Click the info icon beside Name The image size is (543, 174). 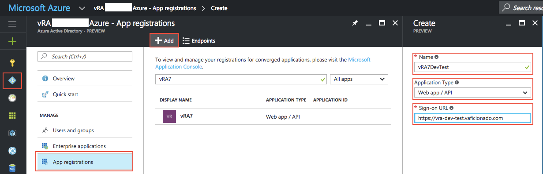pos(437,57)
